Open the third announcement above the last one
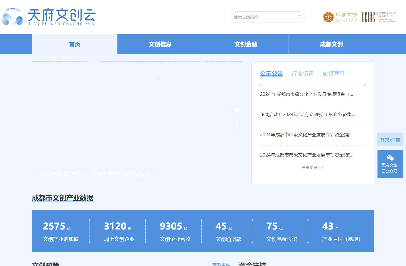Viewport: 406px width, 266px height. coord(307,135)
